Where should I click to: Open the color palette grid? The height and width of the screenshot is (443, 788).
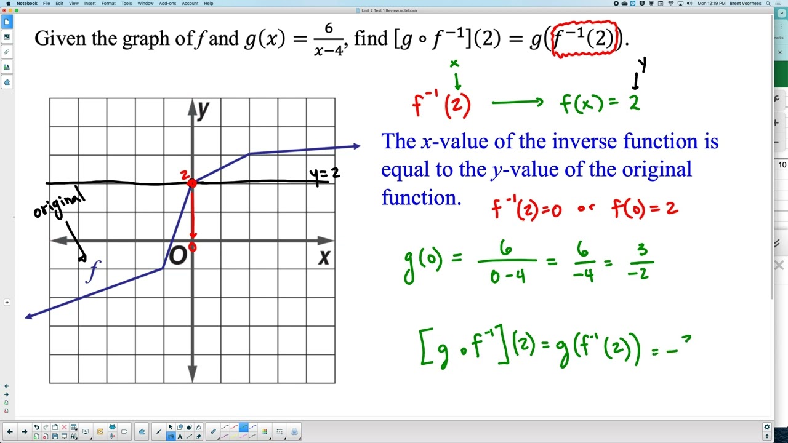(265, 431)
